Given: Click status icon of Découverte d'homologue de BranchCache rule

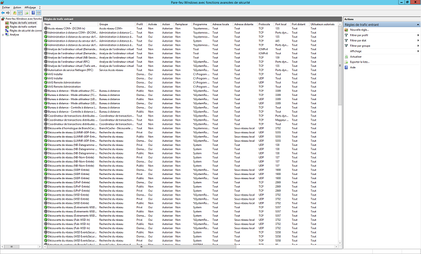Looking at the screenshot, I should (x=46, y=128).
